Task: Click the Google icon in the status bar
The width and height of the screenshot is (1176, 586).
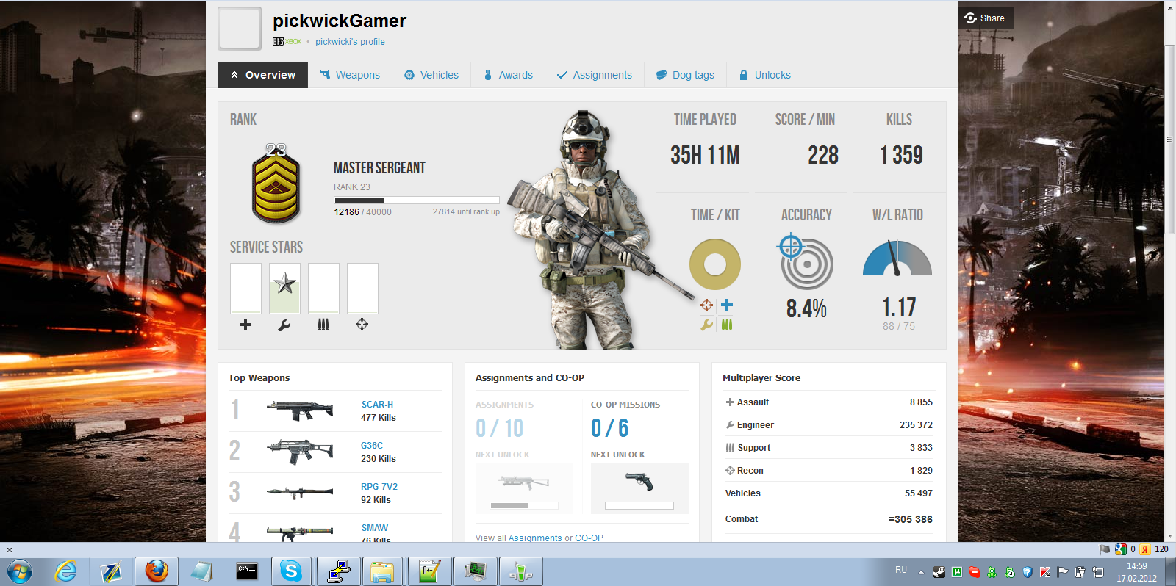Action: tap(1121, 549)
